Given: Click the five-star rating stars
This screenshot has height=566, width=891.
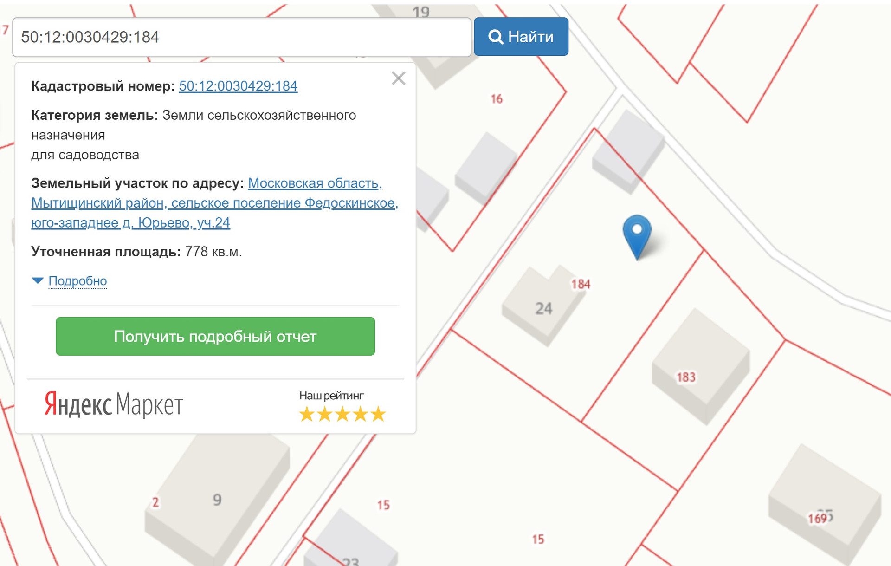Looking at the screenshot, I should pyautogui.click(x=342, y=414).
